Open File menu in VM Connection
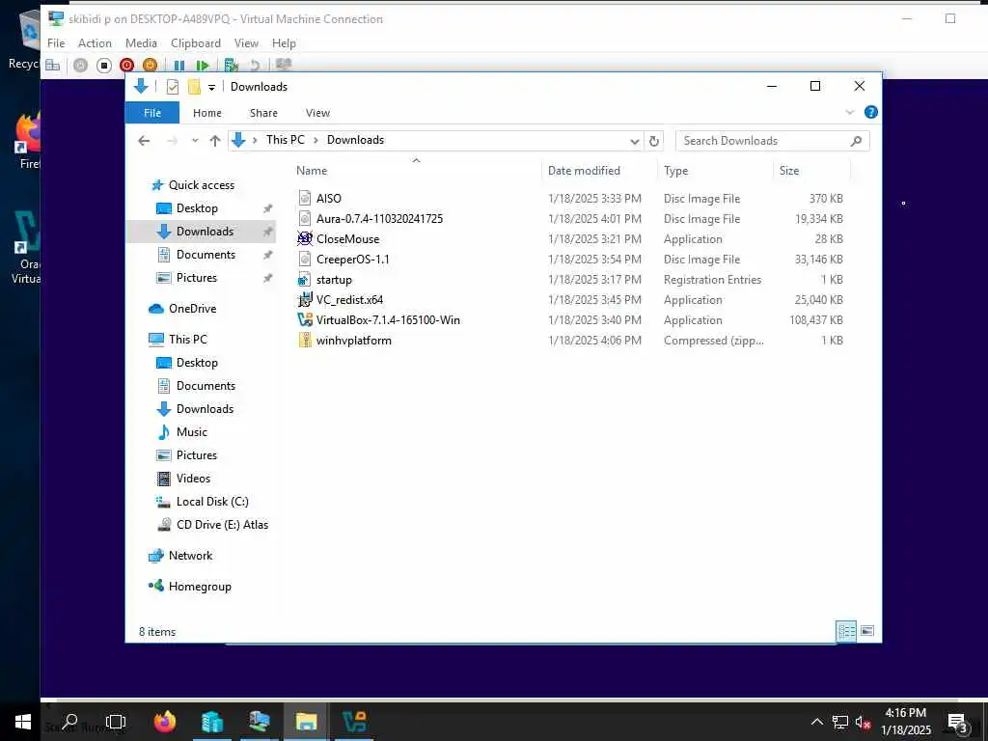Image resolution: width=988 pixels, height=741 pixels. pos(56,42)
